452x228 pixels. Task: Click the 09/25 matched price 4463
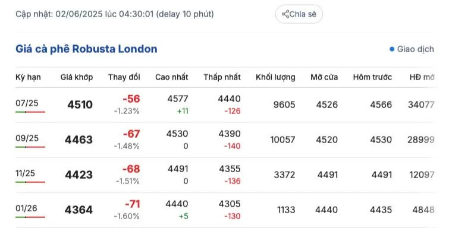click(79, 140)
